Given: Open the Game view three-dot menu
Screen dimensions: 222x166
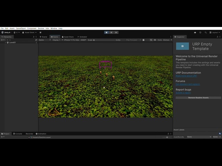Looking at the screenshot, I should (x=171, y=37).
